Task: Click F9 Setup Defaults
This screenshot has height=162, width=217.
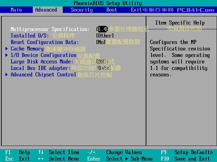Action: click(x=187, y=152)
